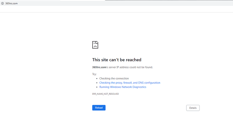Viewport: 233px width, 129px height.
Task: Click the blank bookmarks strip under the address bar
Action: point(116,9)
